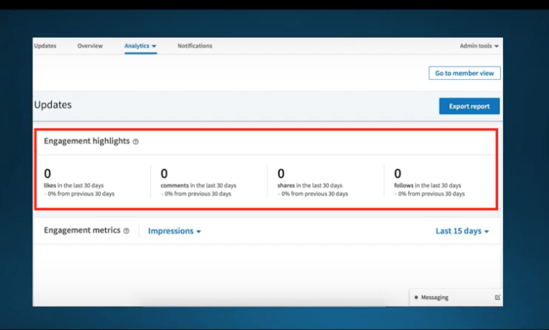This screenshot has width=549, height=330.
Task: Open the Impressions metric dropdown
Action: tap(174, 231)
